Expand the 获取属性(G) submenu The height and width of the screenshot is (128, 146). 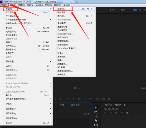click(26, 109)
